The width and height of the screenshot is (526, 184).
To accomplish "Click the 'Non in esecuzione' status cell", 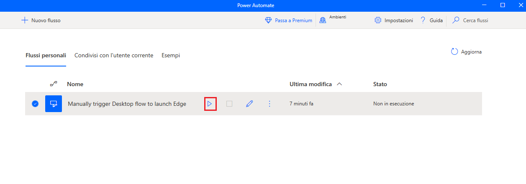I will (394, 104).
